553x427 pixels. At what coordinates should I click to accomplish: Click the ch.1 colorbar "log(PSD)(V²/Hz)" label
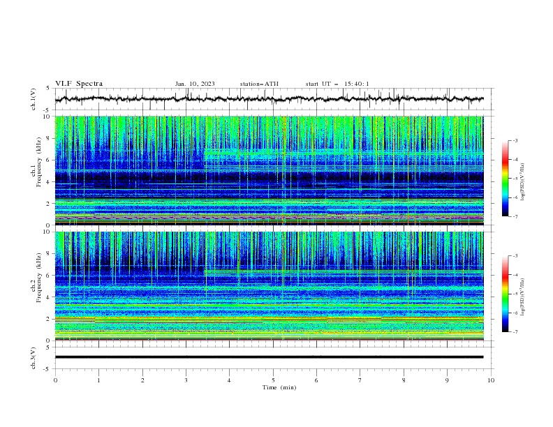click(523, 182)
